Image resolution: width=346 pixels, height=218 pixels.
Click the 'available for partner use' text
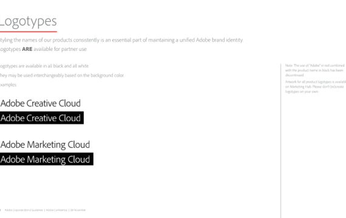click(60, 49)
